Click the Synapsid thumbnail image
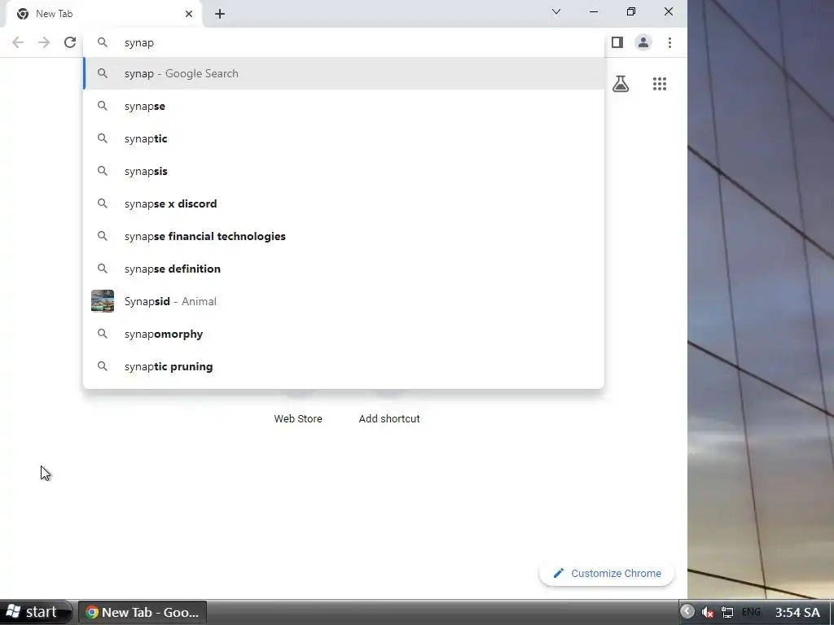 [x=103, y=301]
